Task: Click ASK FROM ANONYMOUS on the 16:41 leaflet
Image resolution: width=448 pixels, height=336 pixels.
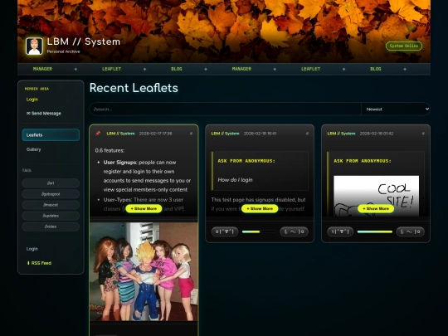Action: [246, 161]
